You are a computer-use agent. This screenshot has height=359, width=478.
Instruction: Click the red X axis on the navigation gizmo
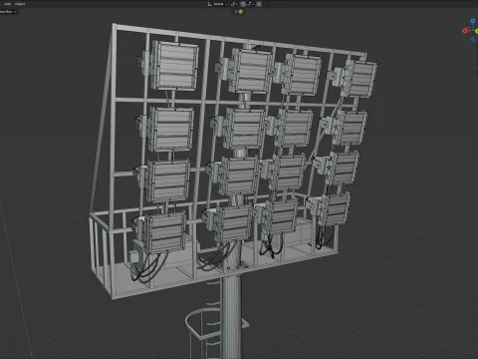(465, 31)
